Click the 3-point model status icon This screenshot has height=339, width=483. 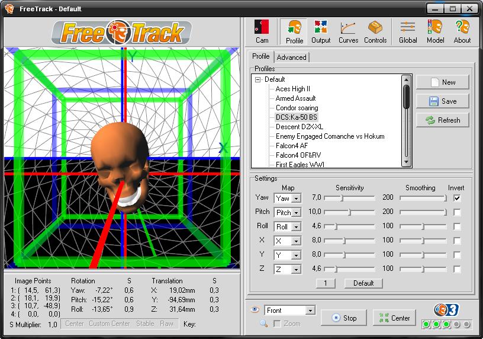click(446, 310)
